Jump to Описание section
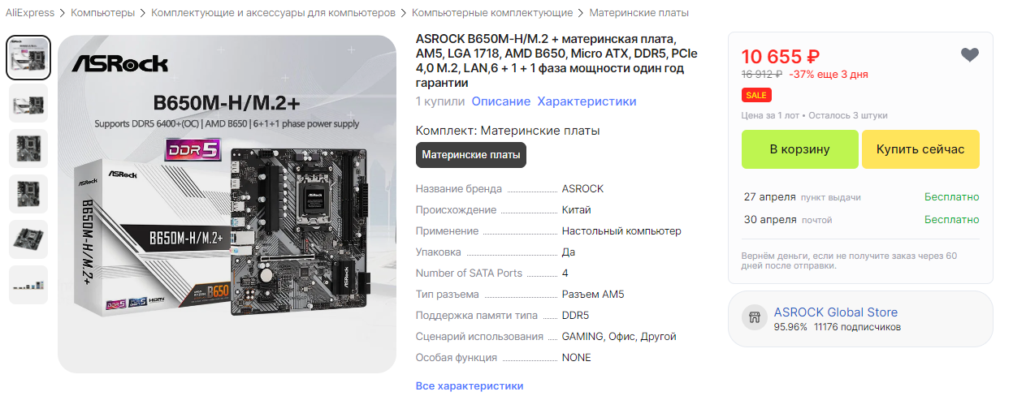Image resolution: width=1013 pixels, height=409 pixels. [501, 101]
